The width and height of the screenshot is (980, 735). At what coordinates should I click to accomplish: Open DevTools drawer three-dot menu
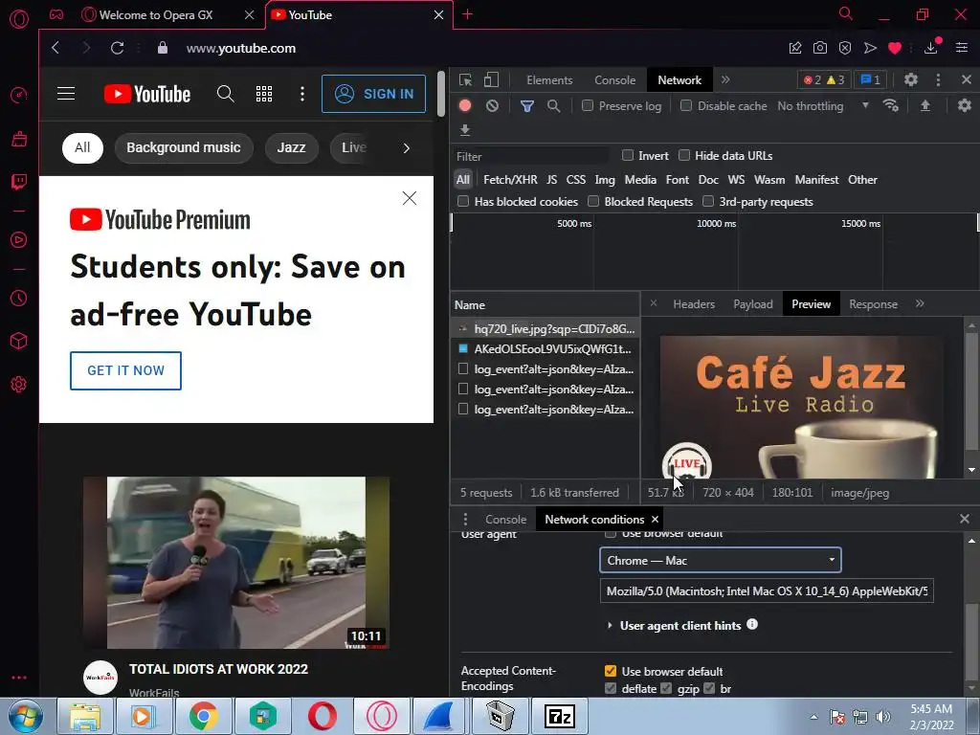[465, 520]
